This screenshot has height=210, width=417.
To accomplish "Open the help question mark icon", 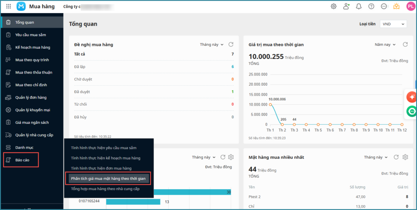I will 371,6.
